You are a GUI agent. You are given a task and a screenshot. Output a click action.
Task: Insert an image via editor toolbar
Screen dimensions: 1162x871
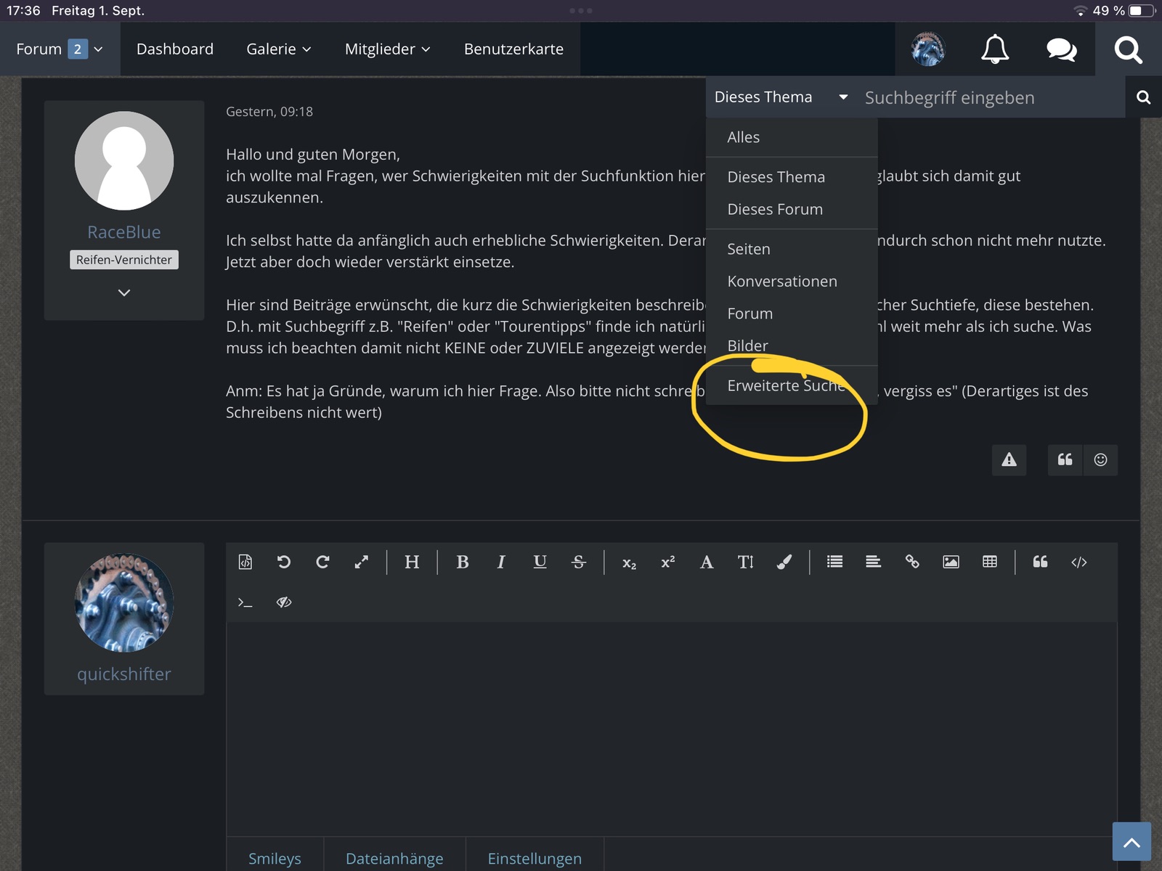pos(951,562)
